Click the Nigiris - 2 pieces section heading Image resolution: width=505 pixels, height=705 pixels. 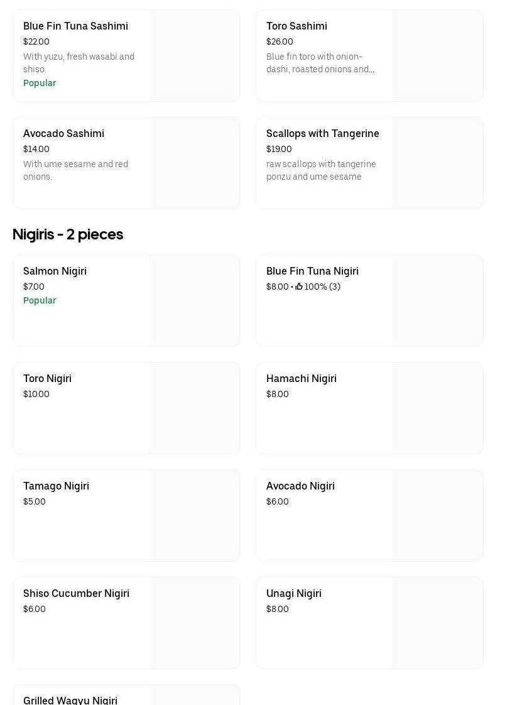[x=68, y=234]
